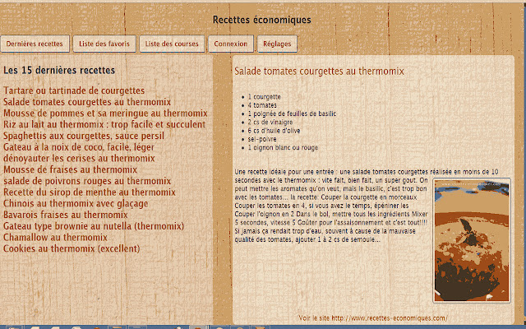Open Spaghettis aux courgettes, sauce persil
The image size is (526, 329).
coord(84,136)
